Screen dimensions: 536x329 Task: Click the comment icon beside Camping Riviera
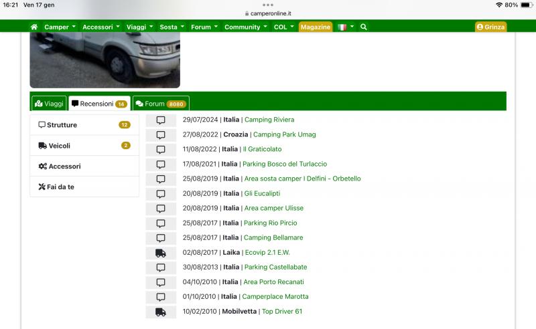click(x=161, y=120)
